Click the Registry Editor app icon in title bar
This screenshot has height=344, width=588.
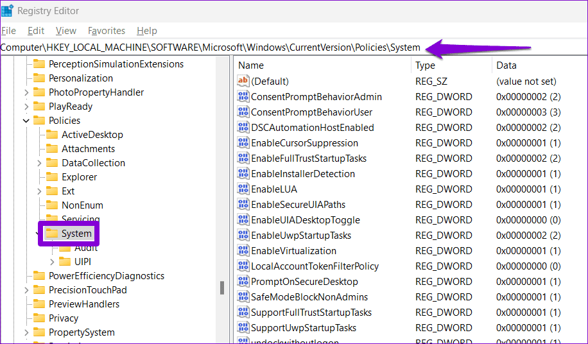point(7,10)
